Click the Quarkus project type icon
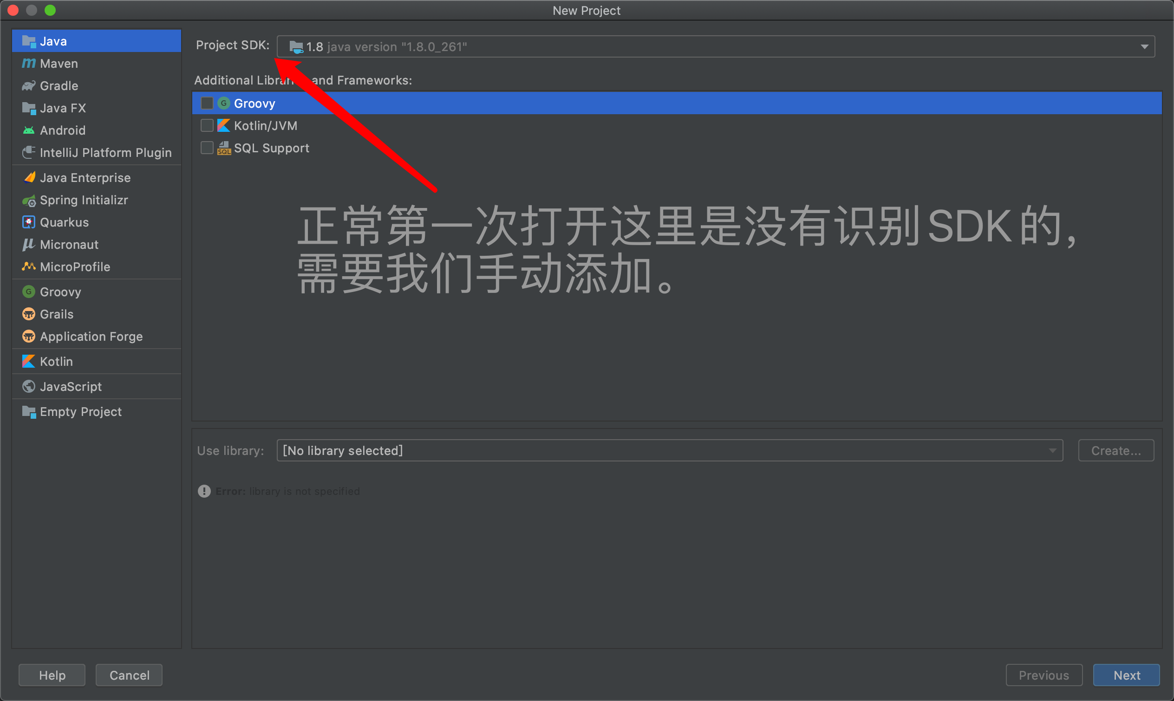Screen dimensions: 1174x701 29,222
